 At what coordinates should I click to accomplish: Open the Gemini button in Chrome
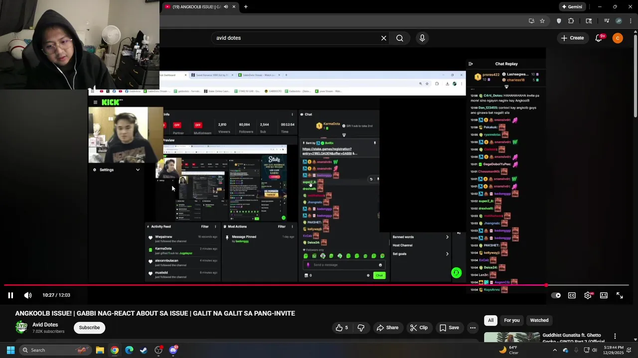click(572, 7)
